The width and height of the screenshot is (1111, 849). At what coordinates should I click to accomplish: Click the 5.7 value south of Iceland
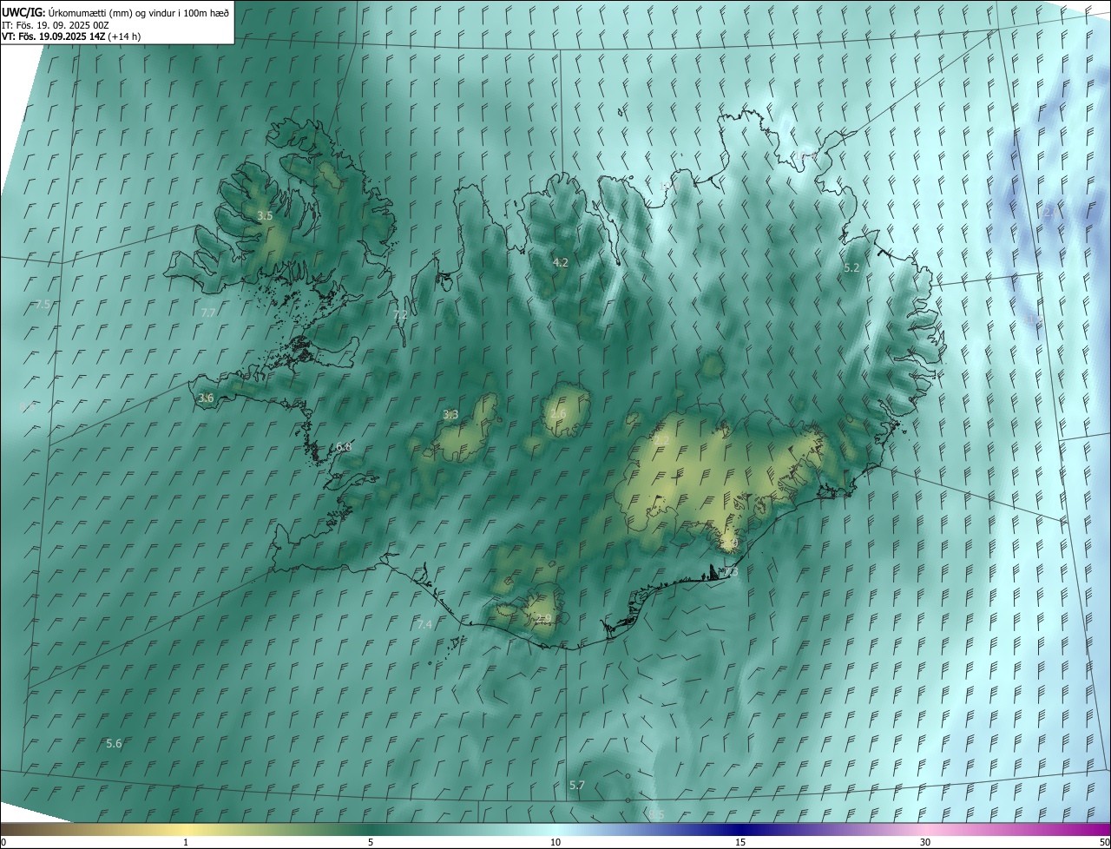577,786
